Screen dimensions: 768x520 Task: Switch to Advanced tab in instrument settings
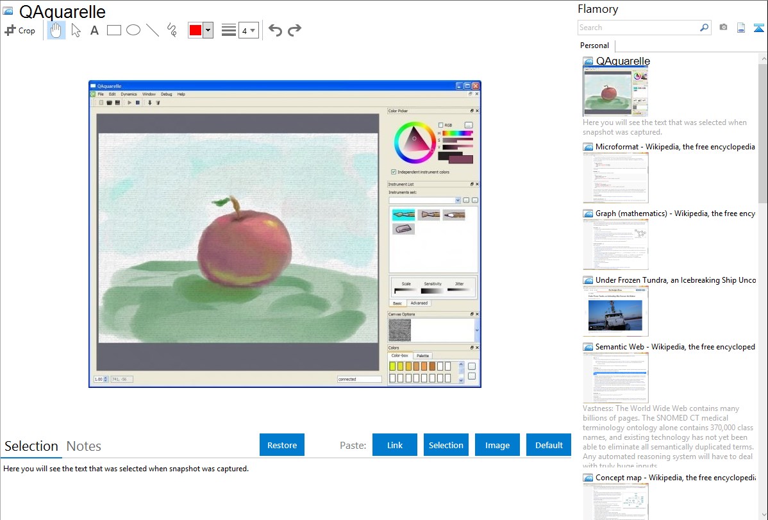point(419,303)
